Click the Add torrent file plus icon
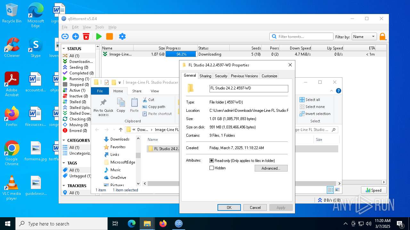Image resolution: width=410 pixels, height=230 pixels. pyautogui.click(x=76, y=36)
